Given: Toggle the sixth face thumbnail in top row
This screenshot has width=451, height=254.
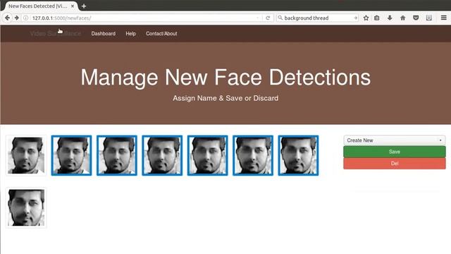Looking at the screenshot, I should 253,155.
